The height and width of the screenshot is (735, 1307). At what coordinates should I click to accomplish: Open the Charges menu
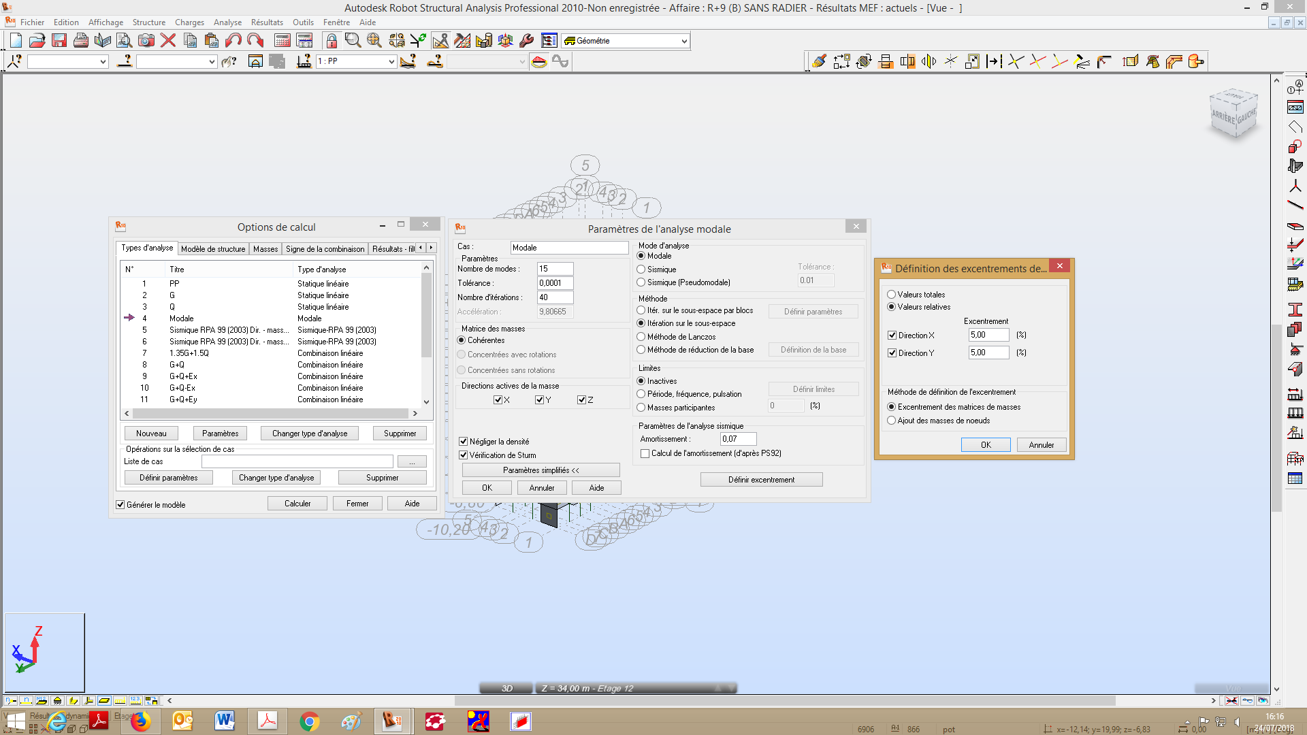click(x=189, y=22)
